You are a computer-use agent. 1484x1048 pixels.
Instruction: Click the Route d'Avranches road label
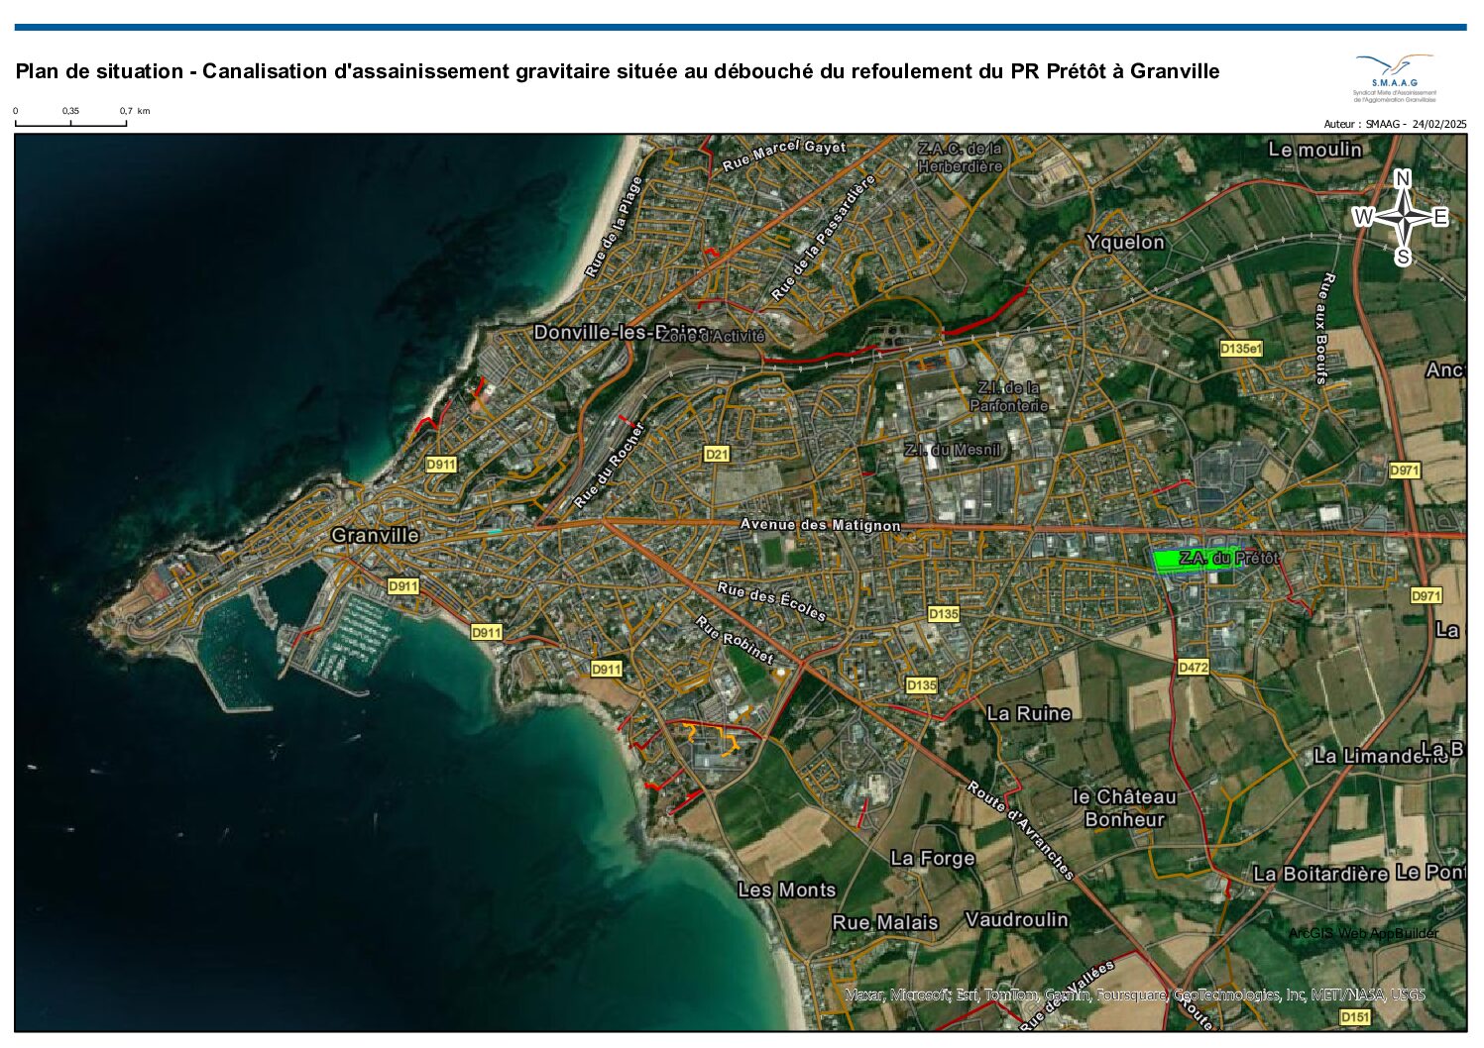click(x=1020, y=830)
